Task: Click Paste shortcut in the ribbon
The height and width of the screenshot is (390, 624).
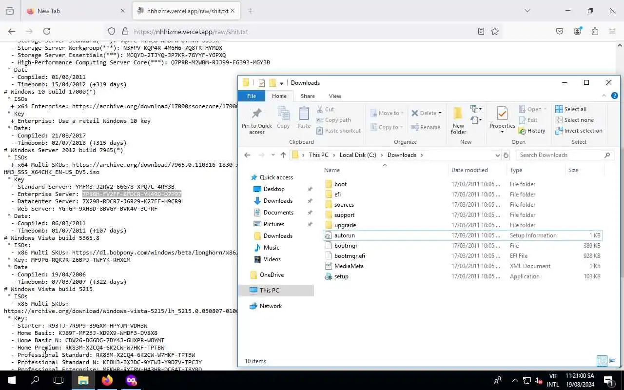Action: 338,131
